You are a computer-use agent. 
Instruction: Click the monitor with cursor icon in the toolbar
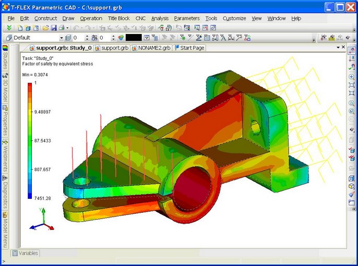[x=197, y=28]
